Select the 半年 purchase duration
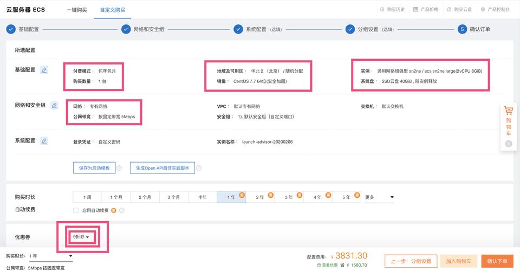Image resolution: width=520 pixels, height=271 pixels. pyautogui.click(x=203, y=197)
